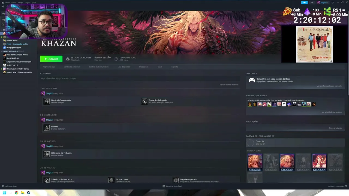
Task: Switch to Big Picture mode icon
Action: coord(333,2)
